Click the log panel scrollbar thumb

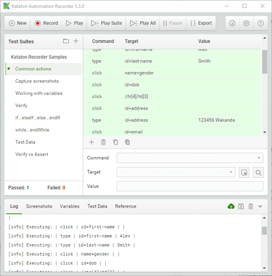coord(264,231)
